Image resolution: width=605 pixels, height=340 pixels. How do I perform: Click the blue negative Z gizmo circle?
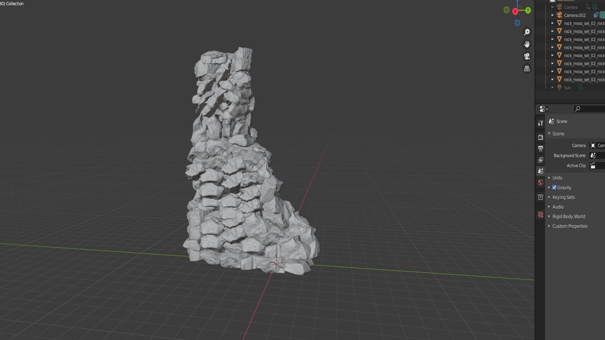click(517, 23)
